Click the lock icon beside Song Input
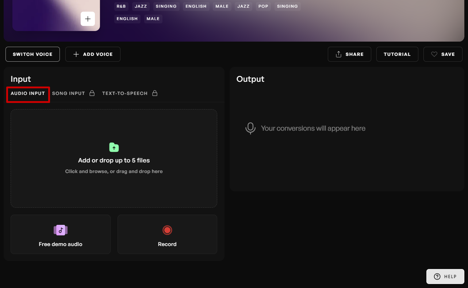 (x=92, y=93)
